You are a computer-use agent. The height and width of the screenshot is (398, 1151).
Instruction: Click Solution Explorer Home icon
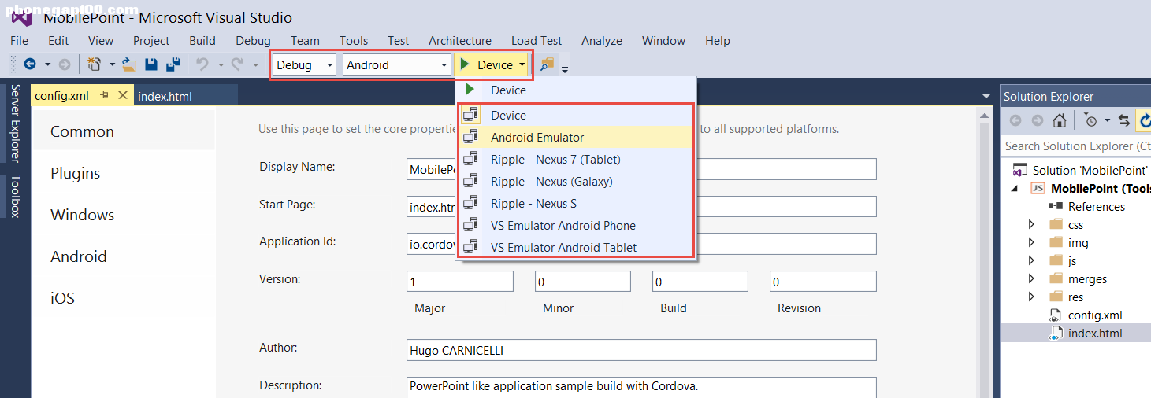(1060, 120)
